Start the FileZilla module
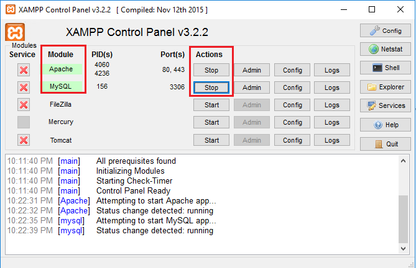416x268 pixels. click(211, 105)
